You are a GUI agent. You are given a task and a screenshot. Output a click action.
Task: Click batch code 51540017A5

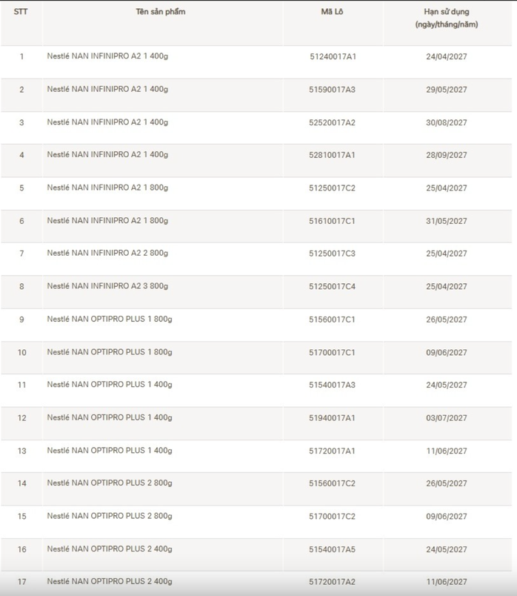(x=332, y=549)
